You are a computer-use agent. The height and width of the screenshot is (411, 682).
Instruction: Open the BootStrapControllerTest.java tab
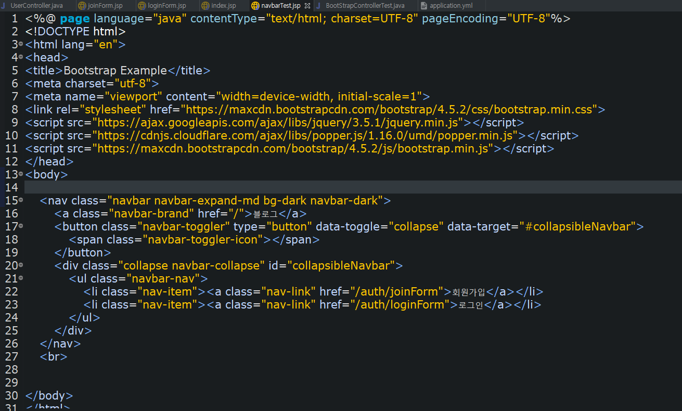tap(365, 6)
